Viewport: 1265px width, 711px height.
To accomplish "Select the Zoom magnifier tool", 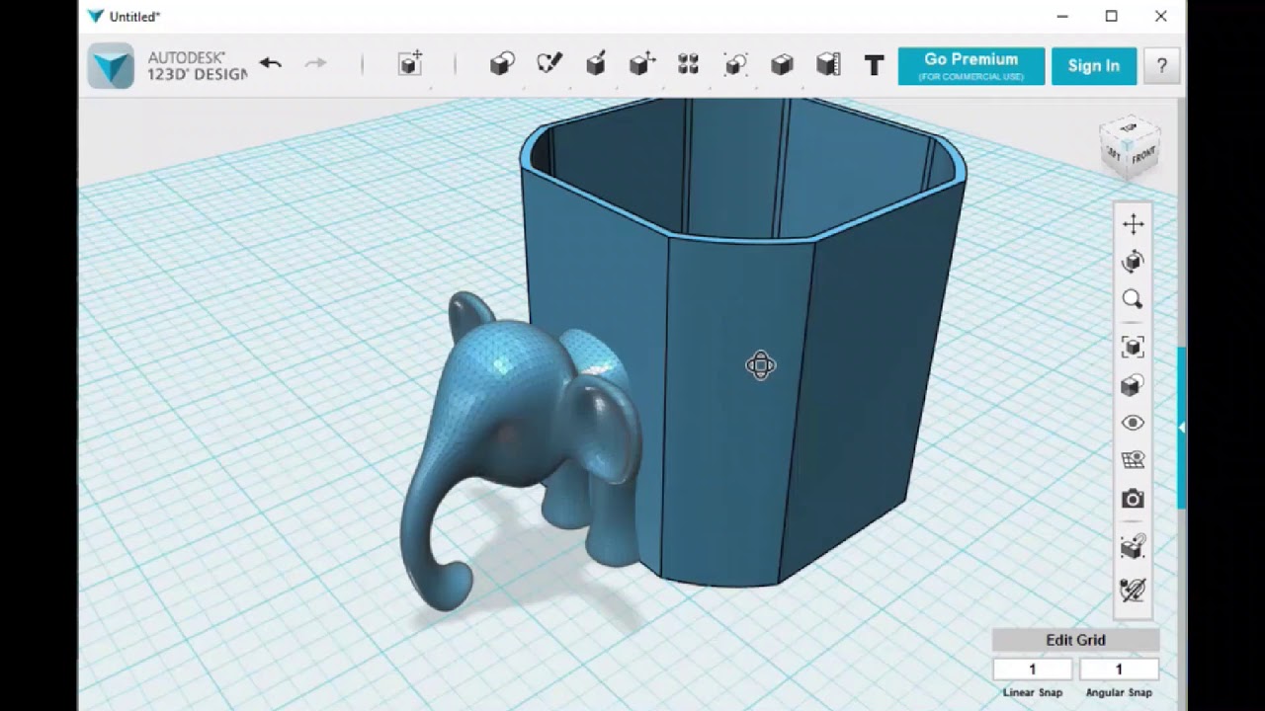I will 1133,299.
